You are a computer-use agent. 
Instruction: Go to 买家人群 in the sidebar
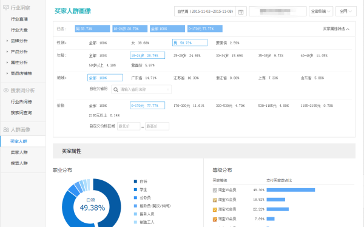(x=19, y=141)
